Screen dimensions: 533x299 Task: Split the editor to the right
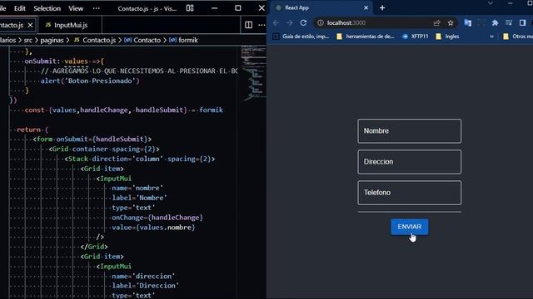248,25
